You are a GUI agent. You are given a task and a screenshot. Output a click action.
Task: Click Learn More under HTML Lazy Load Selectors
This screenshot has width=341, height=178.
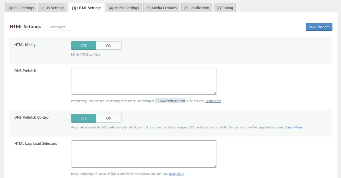pyautogui.click(x=176, y=174)
